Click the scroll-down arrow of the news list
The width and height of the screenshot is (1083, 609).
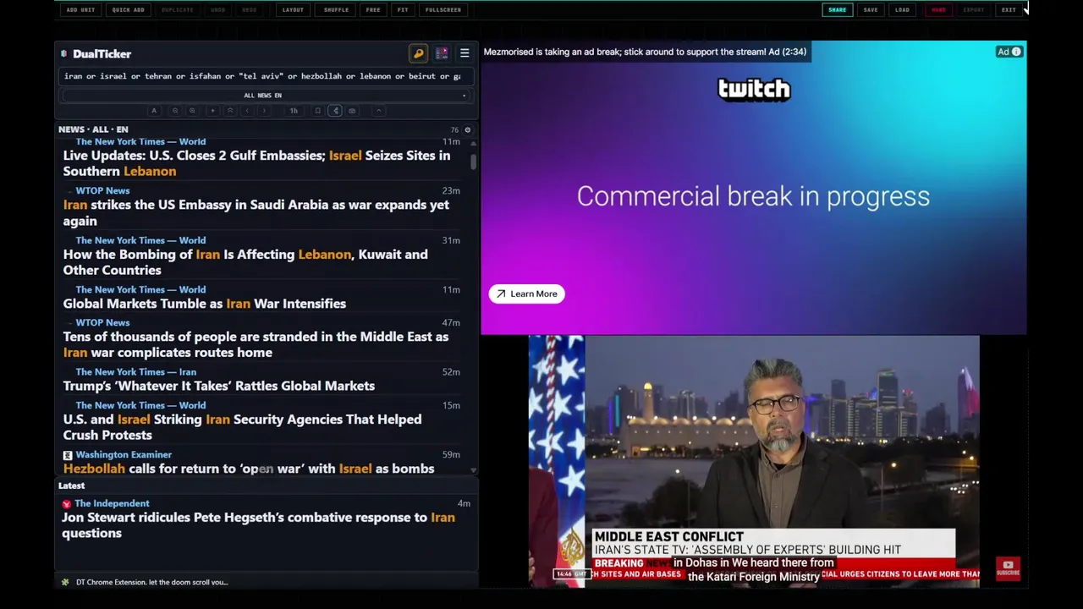tap(473, 470)
